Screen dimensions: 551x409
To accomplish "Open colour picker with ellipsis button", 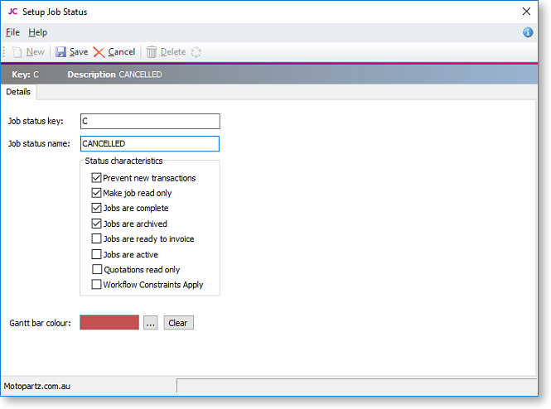I will tap(151, 323).
